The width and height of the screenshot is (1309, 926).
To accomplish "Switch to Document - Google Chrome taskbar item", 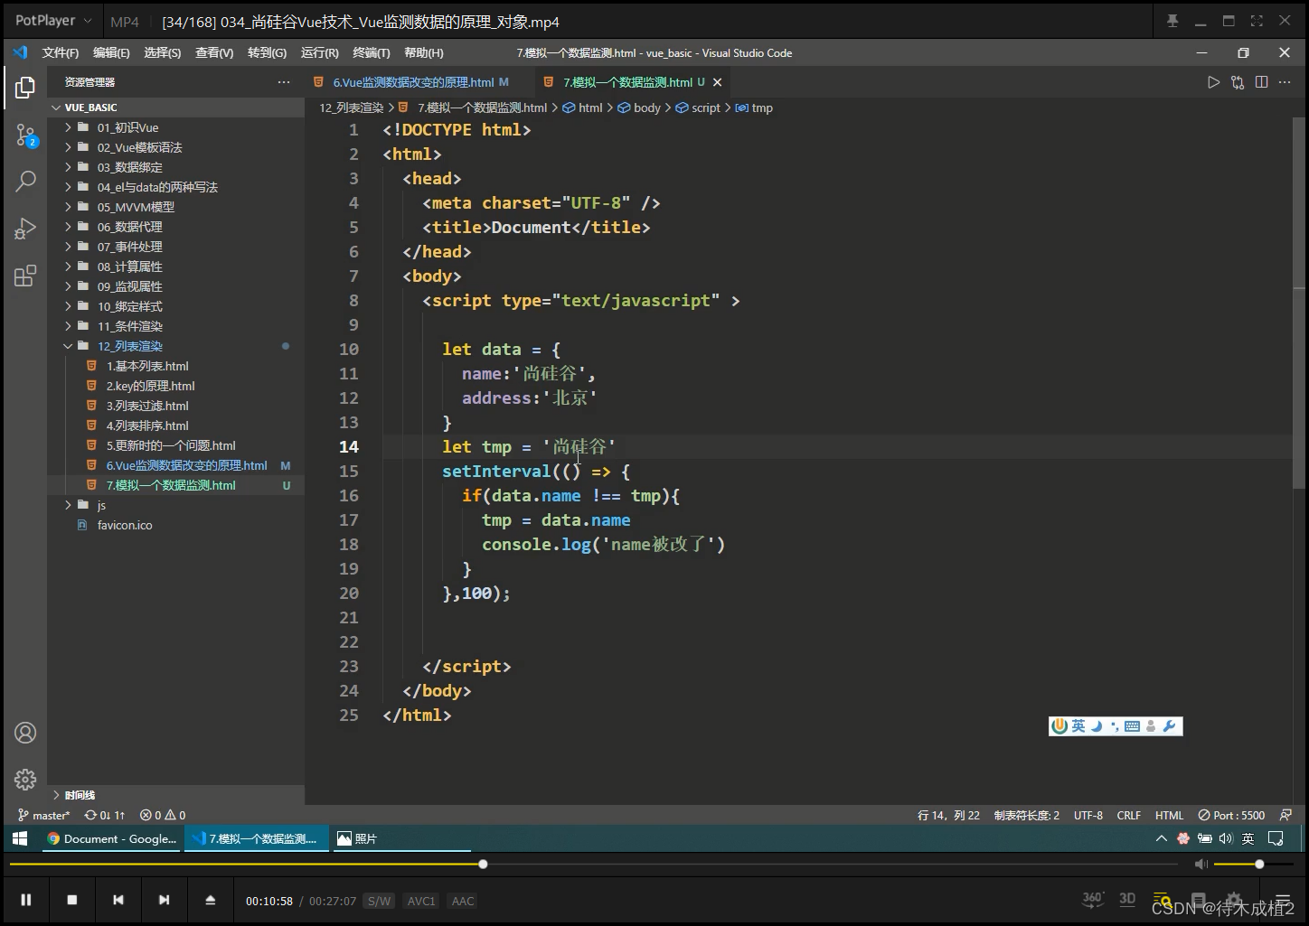I will (x=110, y=838).
